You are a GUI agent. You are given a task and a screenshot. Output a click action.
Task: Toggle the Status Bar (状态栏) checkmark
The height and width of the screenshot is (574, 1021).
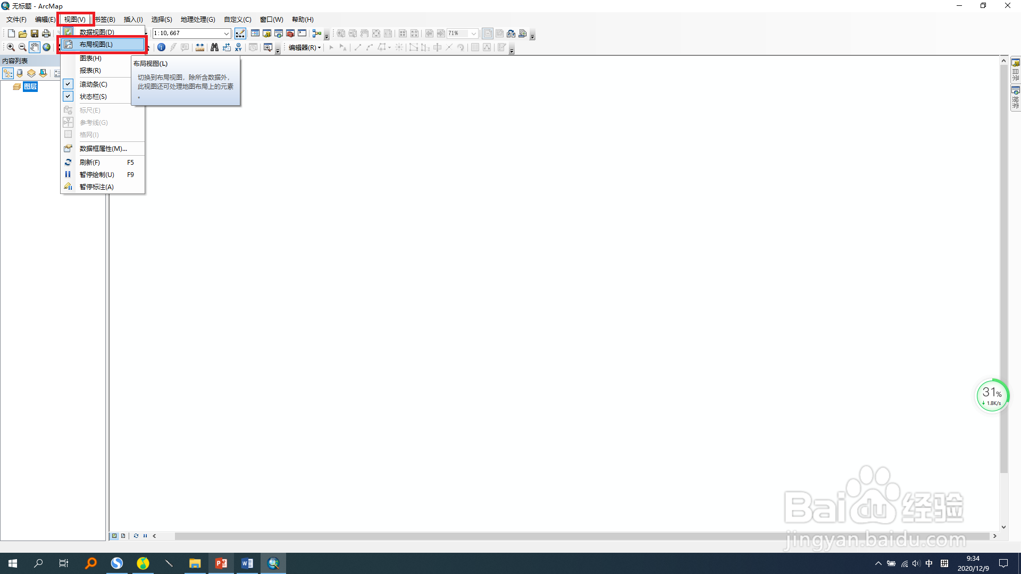pos(68,96)
